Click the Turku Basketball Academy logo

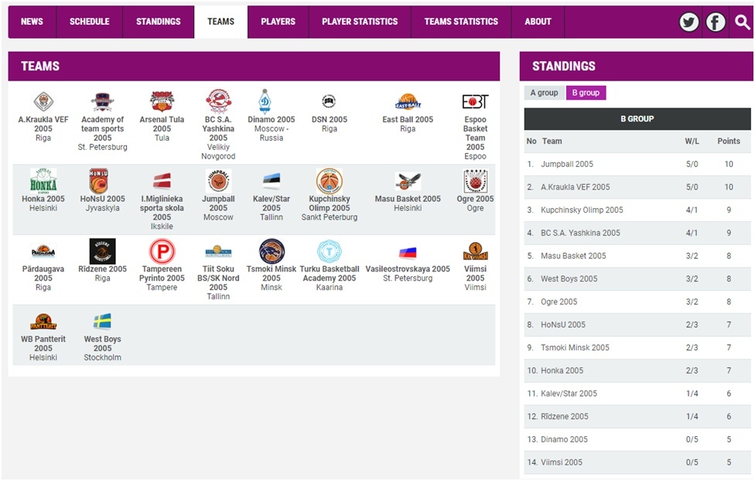pos(330,251)
